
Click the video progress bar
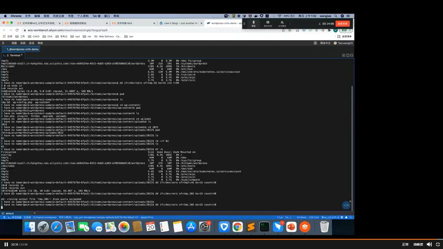[x=221, y=240]
